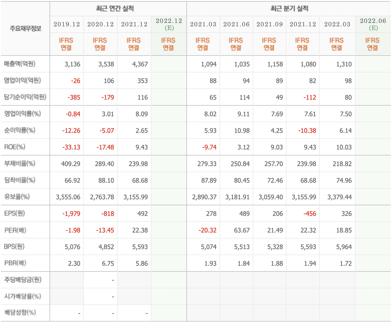The image size is (391, 323).
Task: Click the 배당성향(%) row label
Action: 20,312
